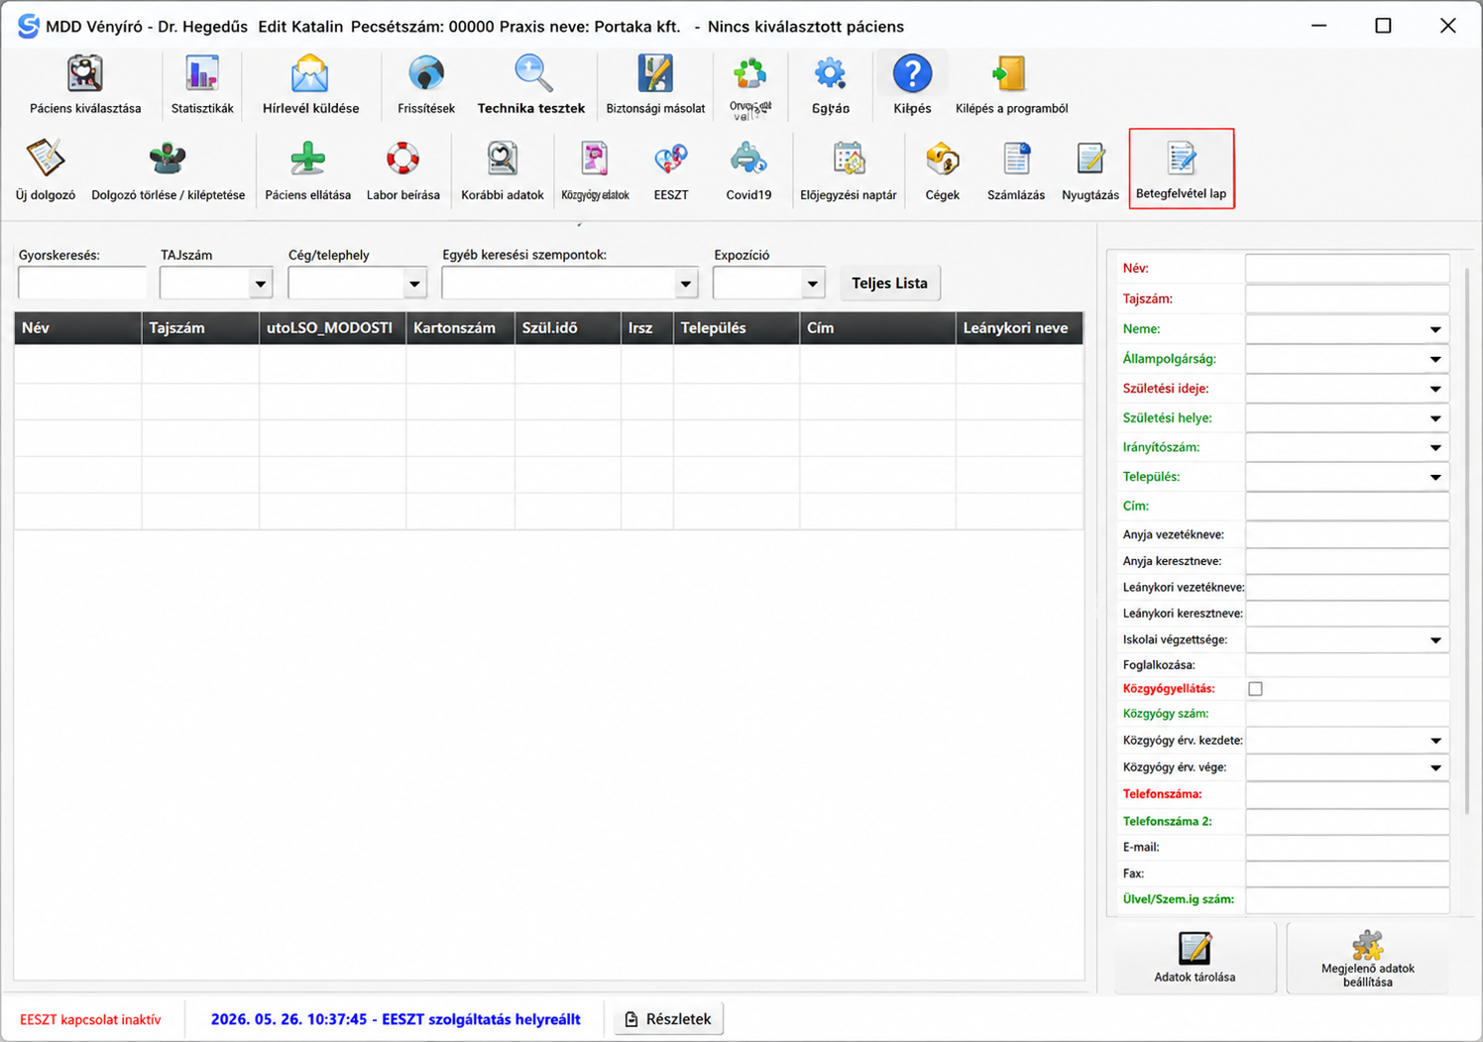Click the Gyorskeresés search field
This screenshot has width=1483, height=1042.
82,284
